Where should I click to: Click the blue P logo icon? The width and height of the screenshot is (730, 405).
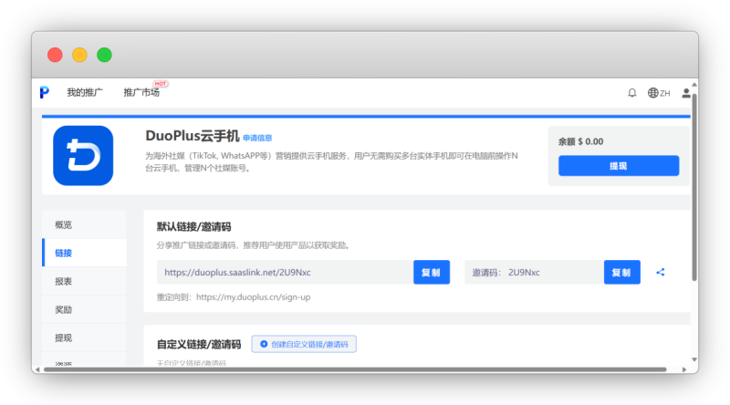44,92
